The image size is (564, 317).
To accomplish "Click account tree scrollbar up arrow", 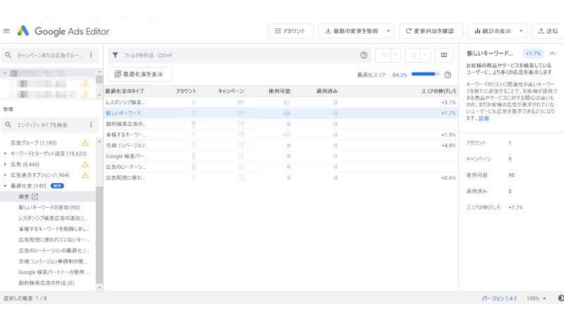I will 99,72.
